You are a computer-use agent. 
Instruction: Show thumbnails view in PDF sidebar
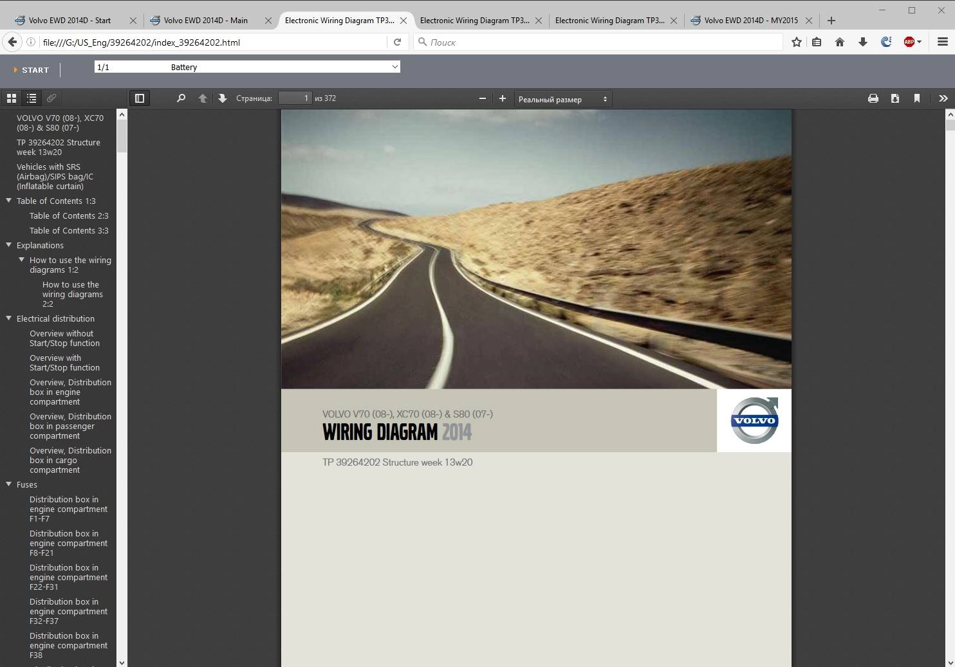click(x=12, y=98)
